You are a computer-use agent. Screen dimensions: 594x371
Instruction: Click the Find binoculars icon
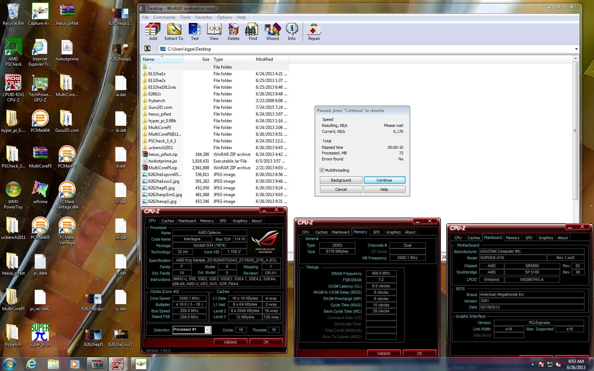[x=253, y=32]
